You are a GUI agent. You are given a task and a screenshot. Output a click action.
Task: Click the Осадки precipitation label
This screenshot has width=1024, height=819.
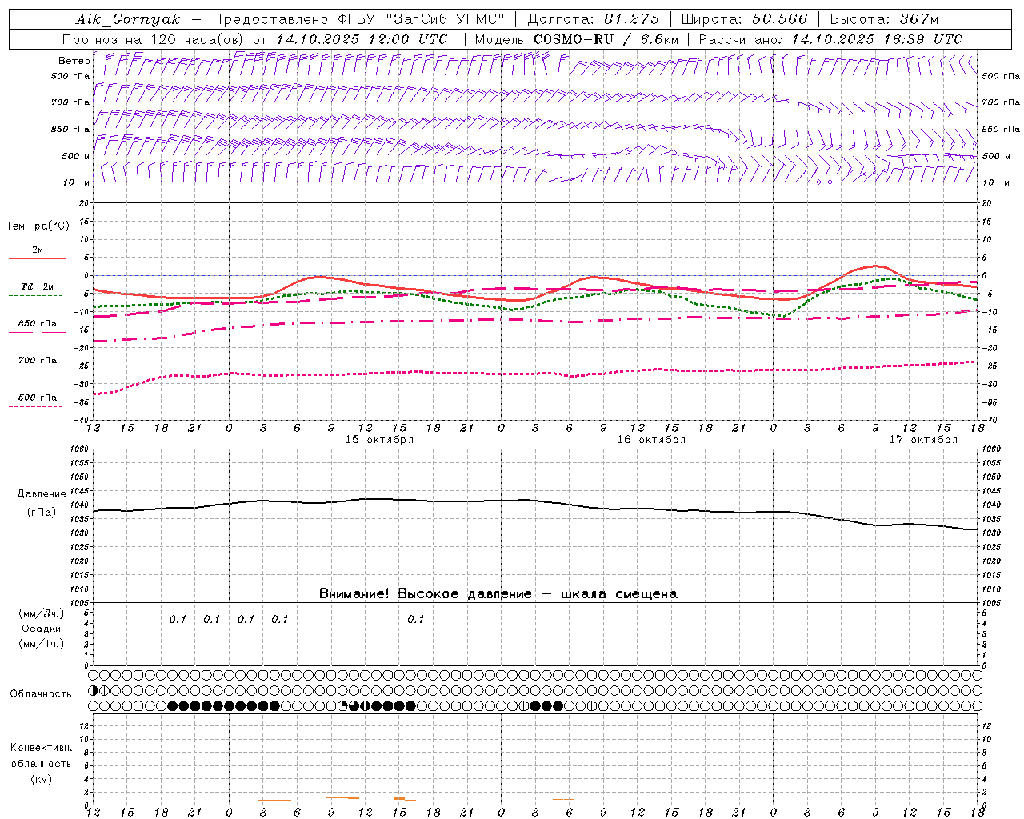[x=42, y=629]
